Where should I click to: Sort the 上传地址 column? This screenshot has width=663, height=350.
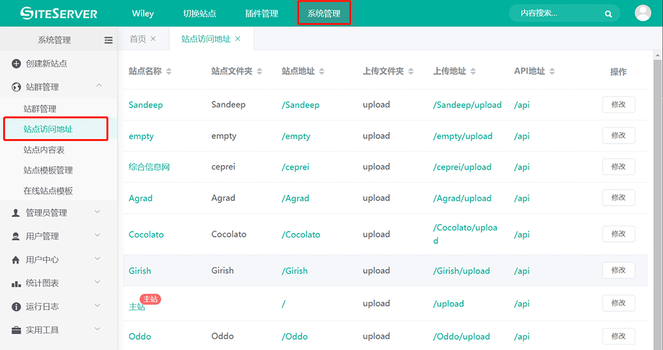(473, 71)
